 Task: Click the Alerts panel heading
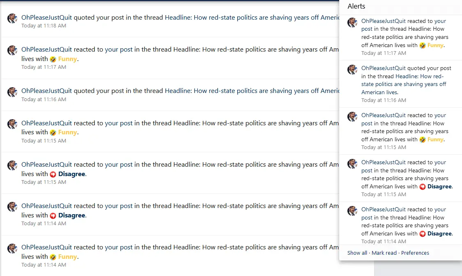tap(356, 6)
